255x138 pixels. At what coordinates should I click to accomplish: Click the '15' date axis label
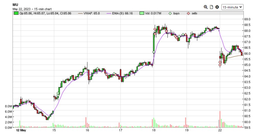click(x=54, y=130)
